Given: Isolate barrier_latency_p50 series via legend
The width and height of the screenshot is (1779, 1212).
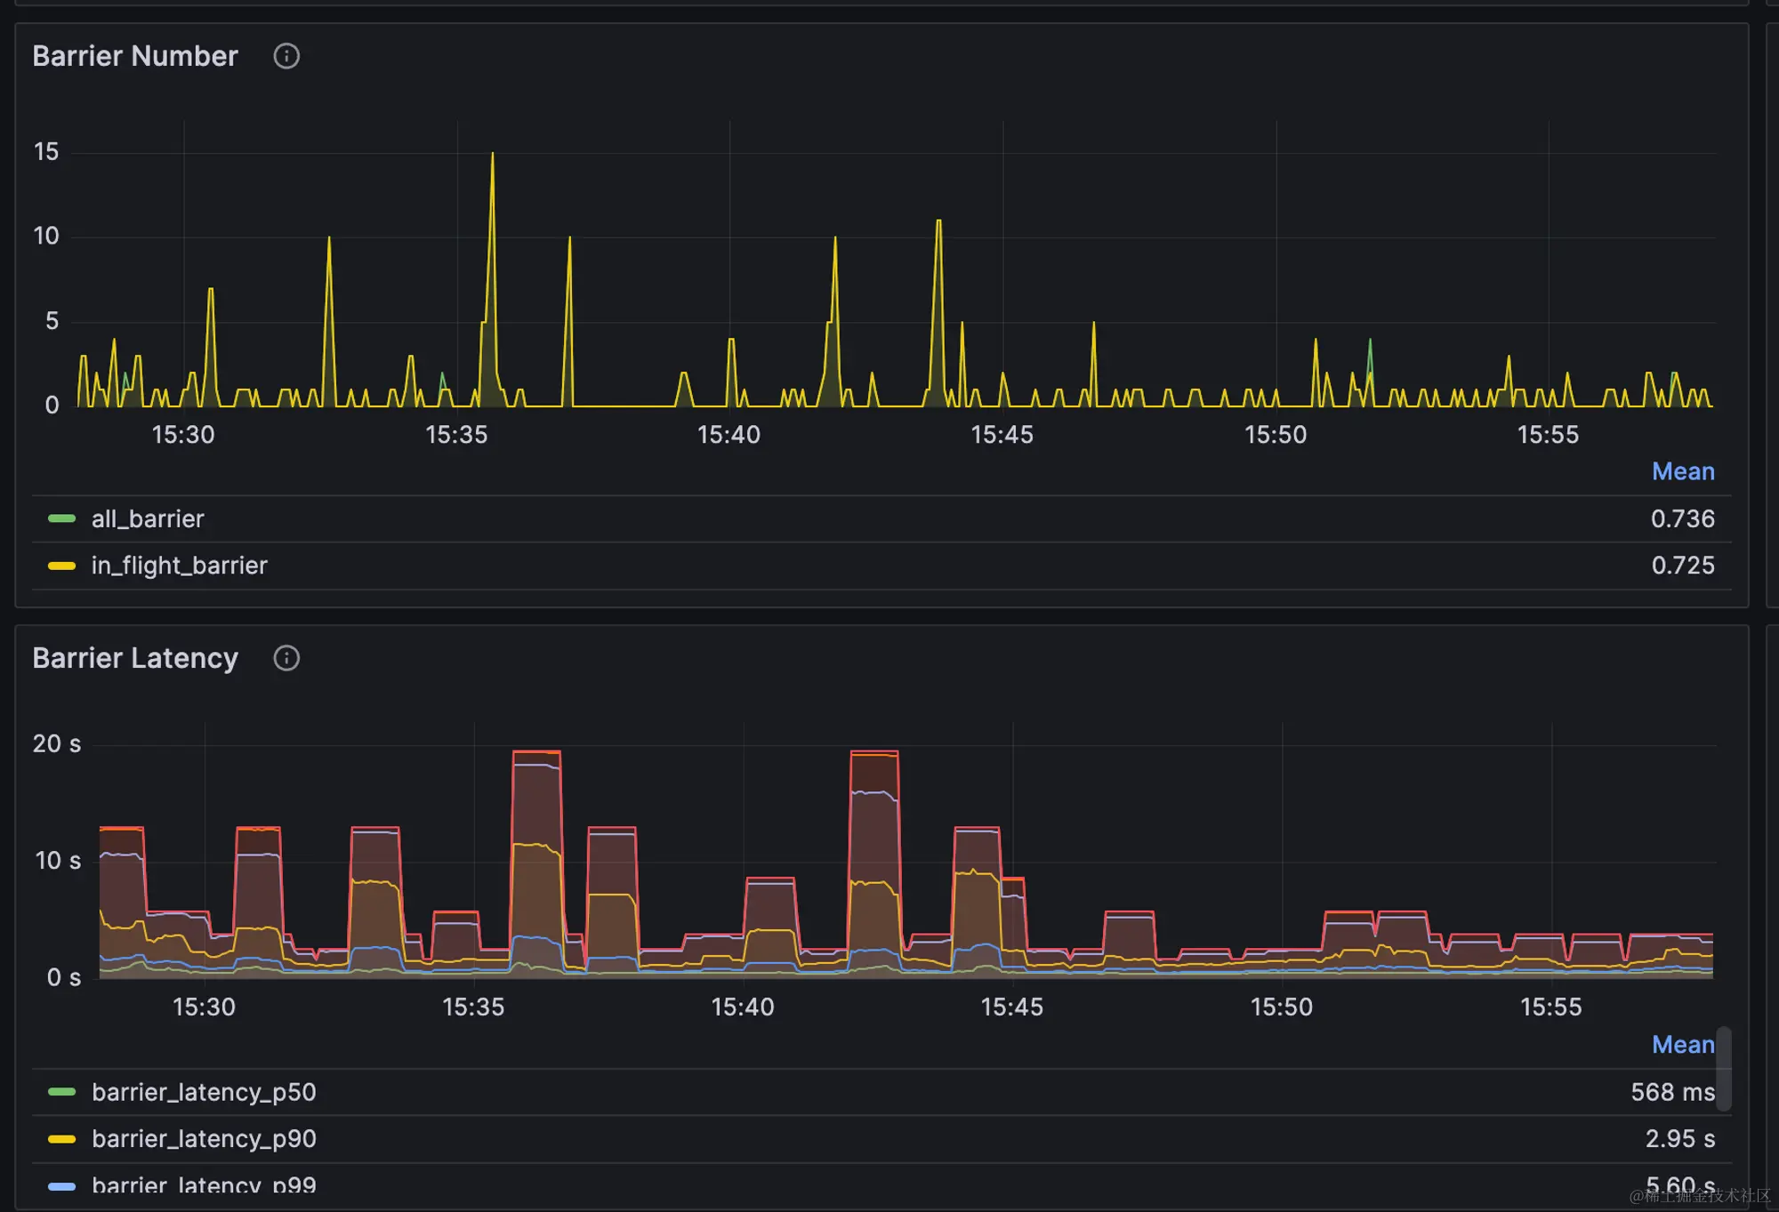Looking at the screenshot, I should click(204, 1092).
